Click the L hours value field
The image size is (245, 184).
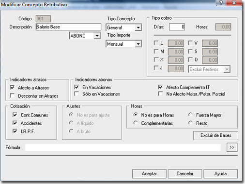point(176,43)
